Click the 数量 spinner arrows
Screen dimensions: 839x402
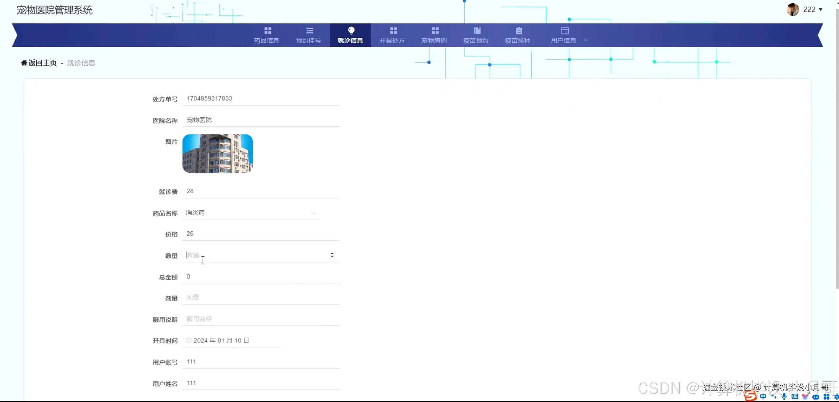coord(332,255)
